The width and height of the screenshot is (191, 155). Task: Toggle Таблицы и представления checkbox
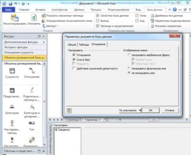point(97,26)
